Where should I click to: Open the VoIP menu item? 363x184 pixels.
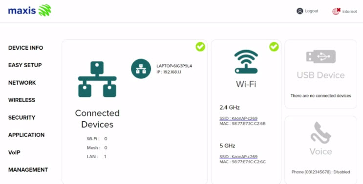tap(14, 152)
